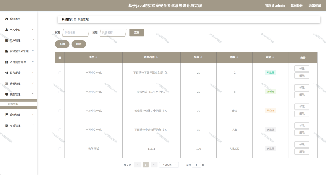The height and width of the screenshot is (175, 326).
Task: Expand the 考试信息管理 chevron
Action: click(x=33, y=62)
